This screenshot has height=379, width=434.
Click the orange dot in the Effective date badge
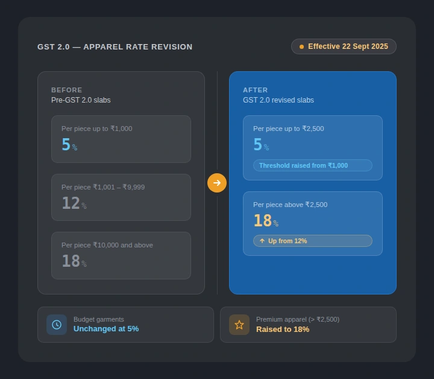click(x=301, y=46)
